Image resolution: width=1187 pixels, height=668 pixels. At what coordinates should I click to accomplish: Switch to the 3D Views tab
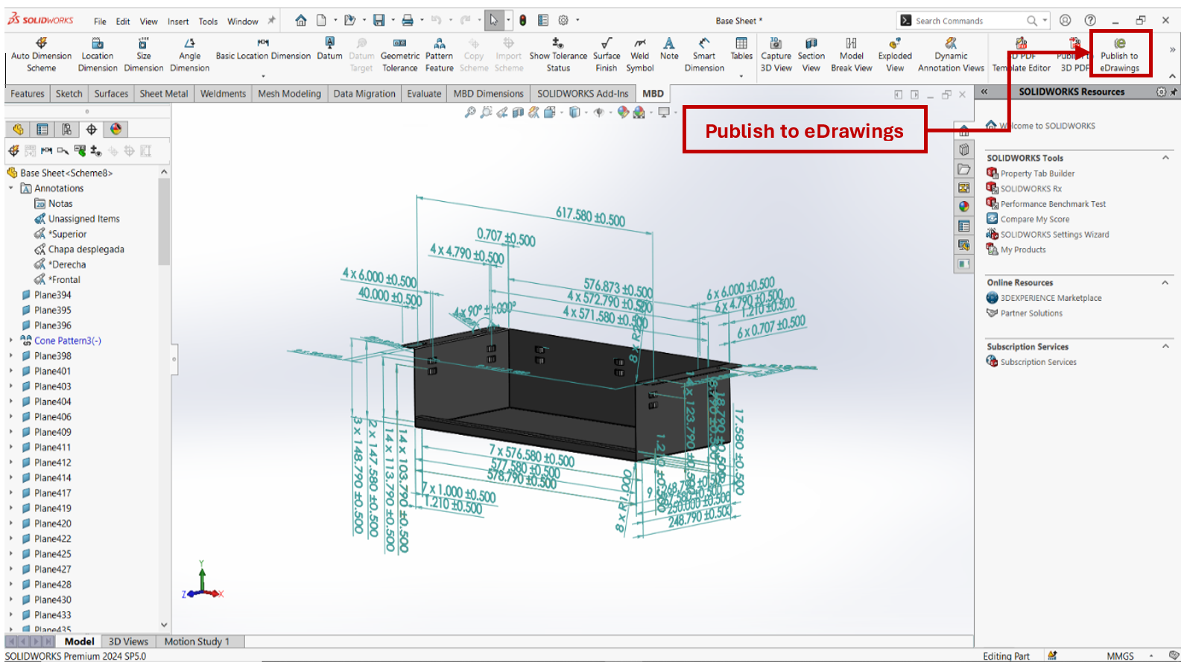point(128,641)
